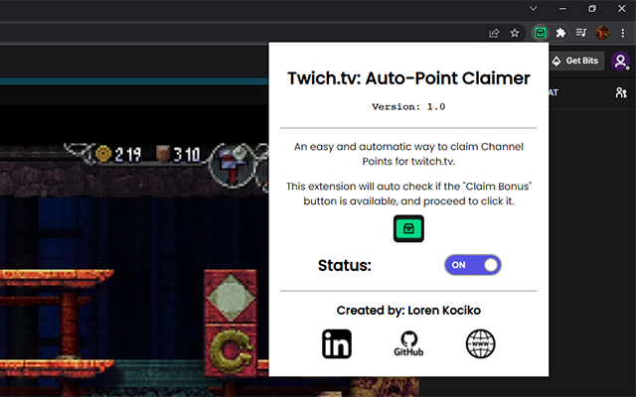The width and height of the screenshot is (636, 397).
Task: Click the Auto-Point Claimer extension toolbar icon
Action: click(x=541, y=33)
